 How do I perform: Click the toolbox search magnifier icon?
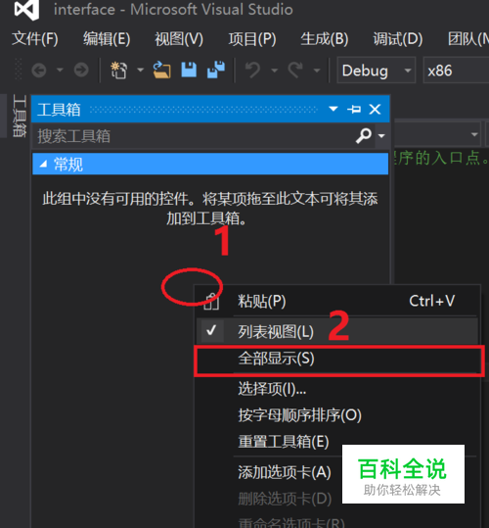(x=364, y=136)
